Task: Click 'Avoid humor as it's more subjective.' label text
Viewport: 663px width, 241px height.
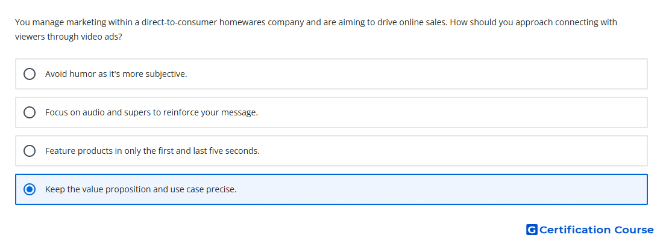Action: pos(116,74)
